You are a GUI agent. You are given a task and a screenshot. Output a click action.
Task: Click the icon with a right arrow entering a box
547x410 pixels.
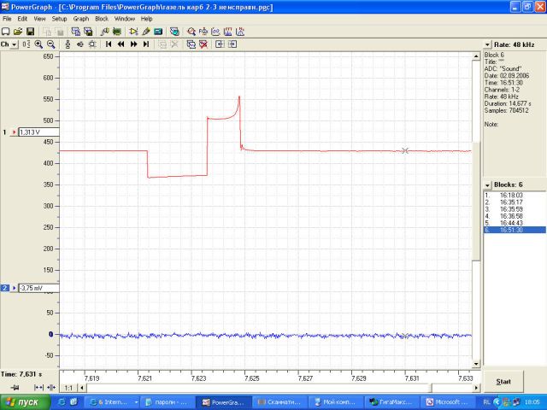pyautogui.click(x=232, y=44)
